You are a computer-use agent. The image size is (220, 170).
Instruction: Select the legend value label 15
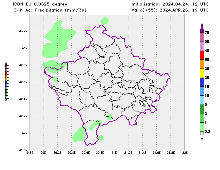(207, 86)
